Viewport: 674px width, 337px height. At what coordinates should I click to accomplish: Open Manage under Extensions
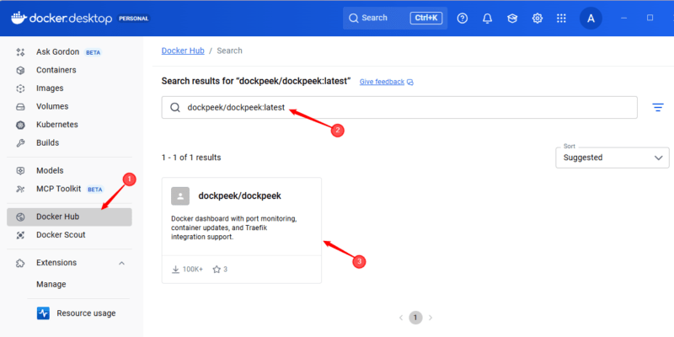(x=51, y=284)
